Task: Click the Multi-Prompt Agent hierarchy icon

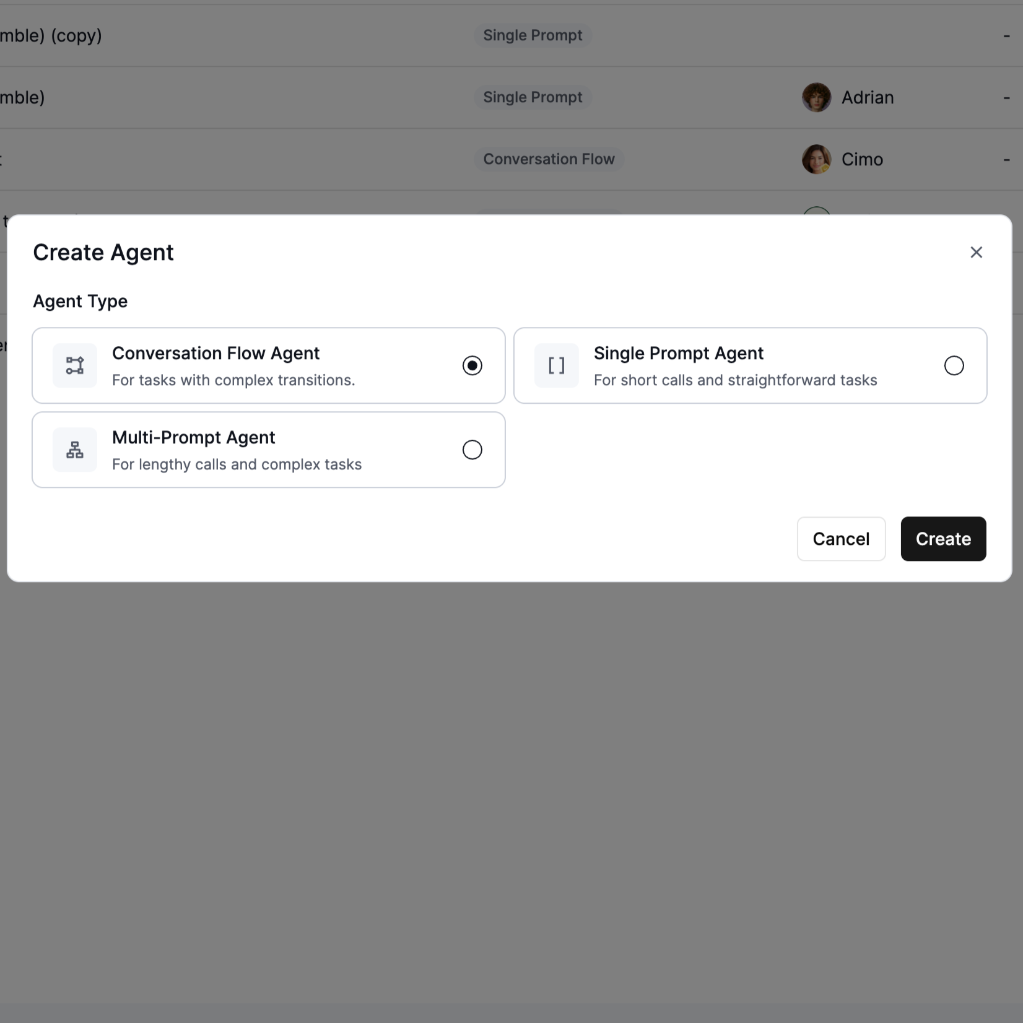Action: [x=74, y=450]
